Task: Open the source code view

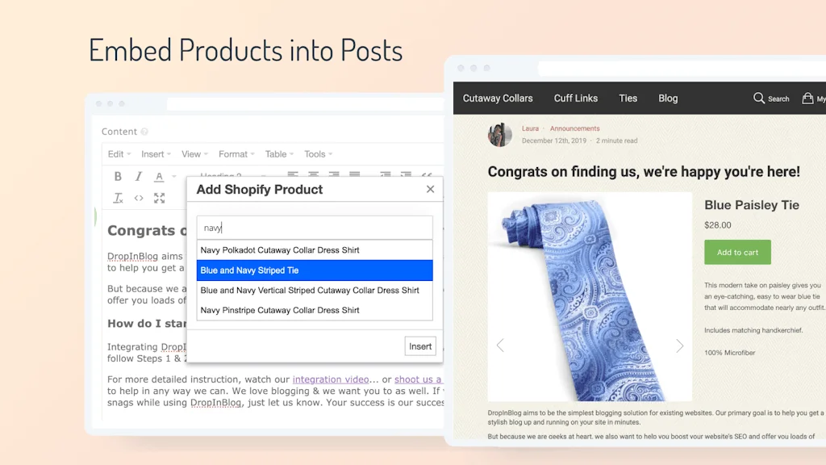Action: point(139,198)
